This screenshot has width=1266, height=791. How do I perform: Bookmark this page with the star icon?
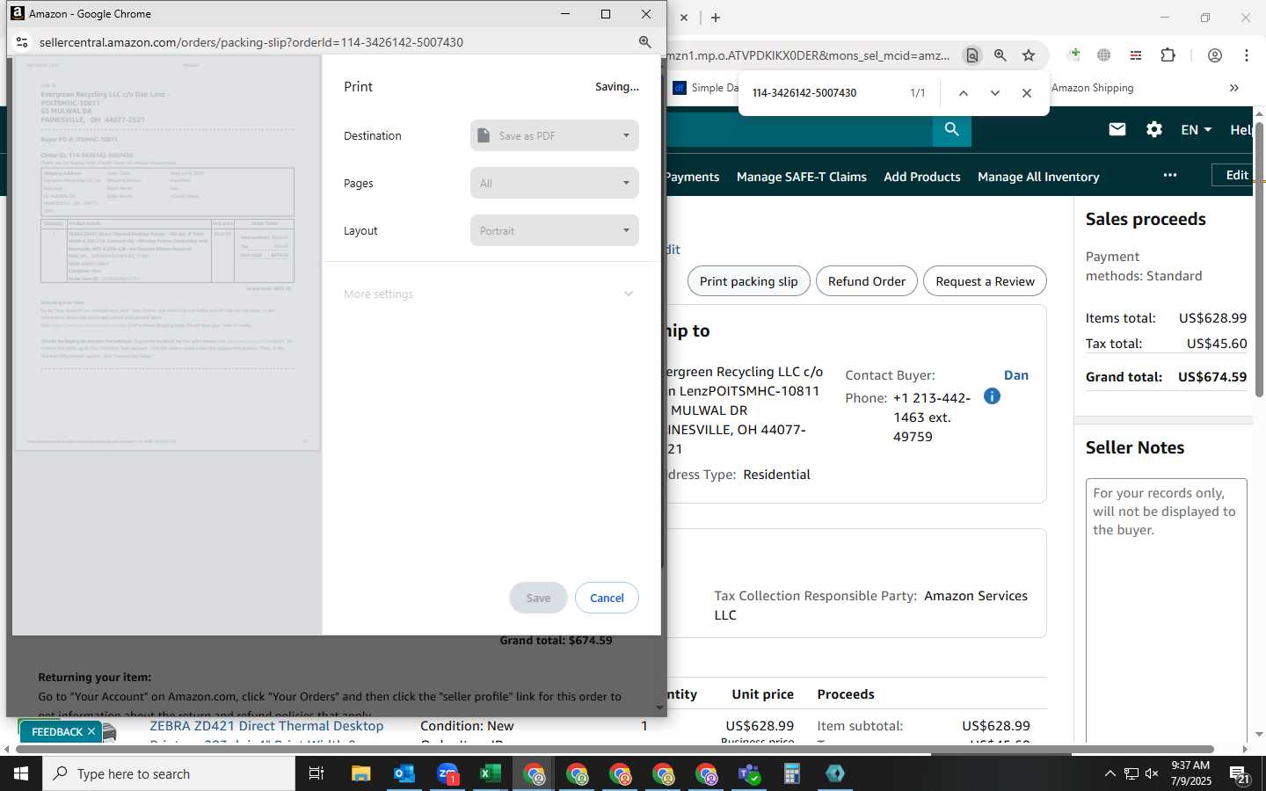(x=1029, y=55)
